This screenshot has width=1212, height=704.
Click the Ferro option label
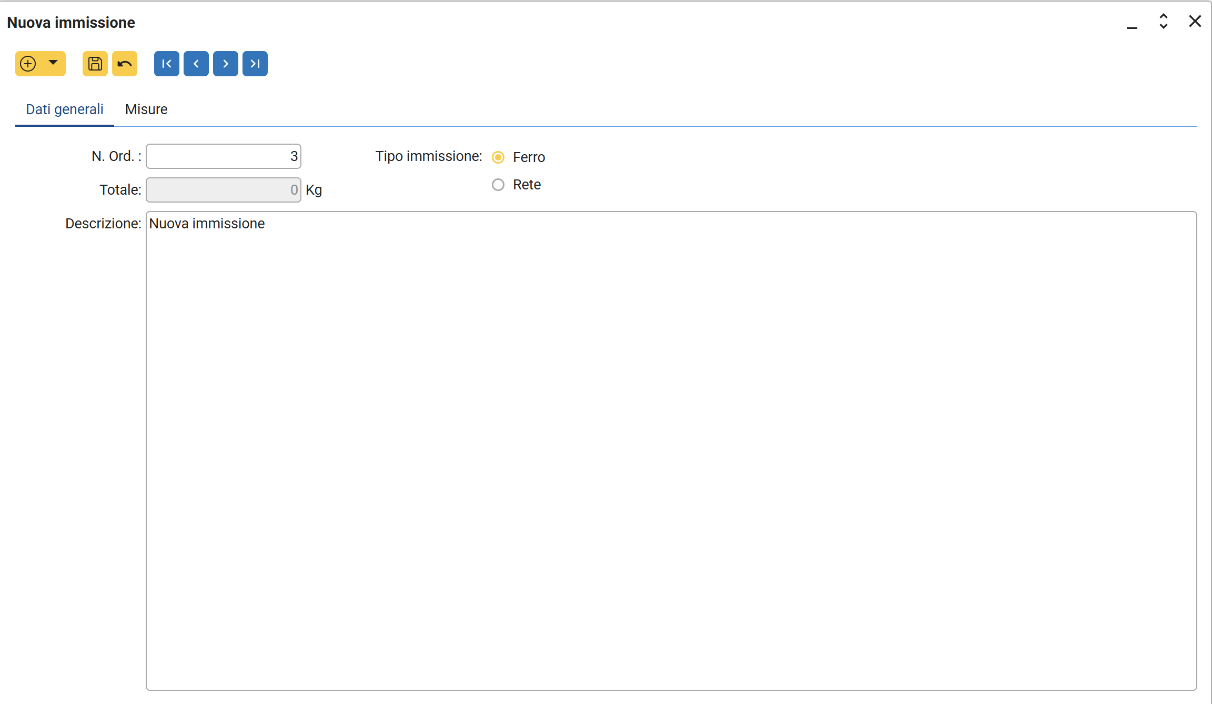pyautogui.click(x=529, y=157)
